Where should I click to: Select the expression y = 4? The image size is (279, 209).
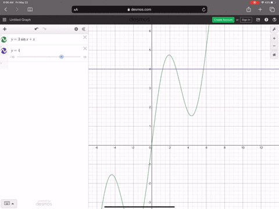(16, 51)
